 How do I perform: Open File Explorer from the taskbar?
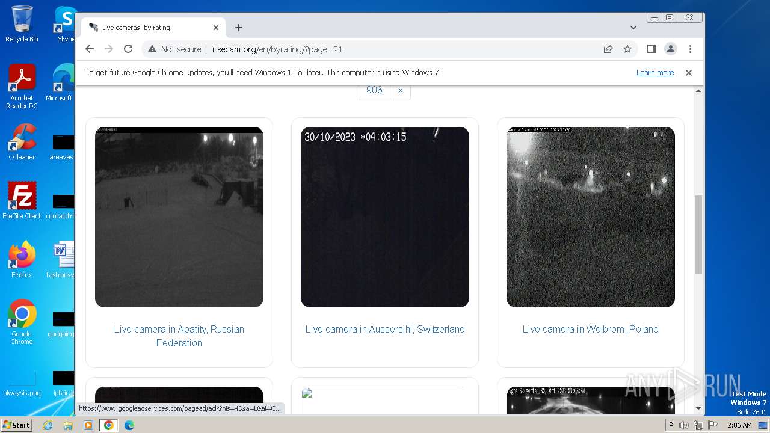pyautogui.click(x=68, y=425)
